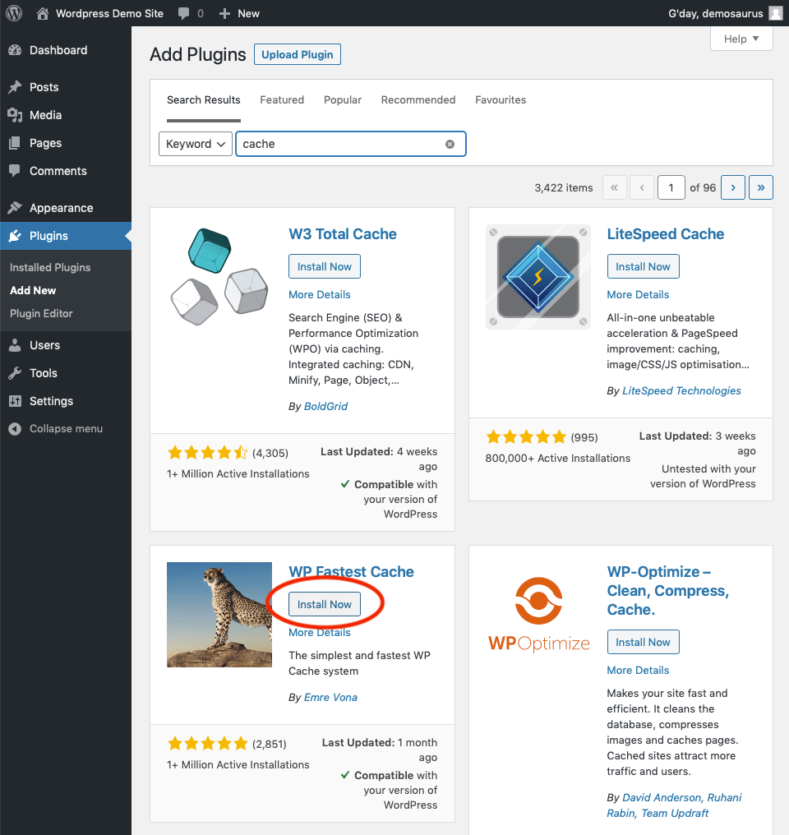Click the LiteSpeed Cache plugin thumbnail

click(x=538, y=277)
